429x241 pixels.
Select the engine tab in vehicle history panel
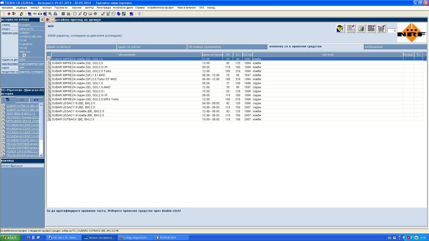point(22,100)
